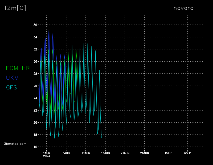
Task: Click the 36 degree y-axis label
Action: [35, 25]
